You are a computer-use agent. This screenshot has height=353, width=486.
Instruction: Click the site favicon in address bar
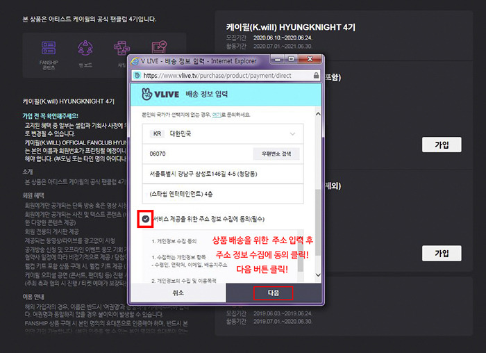click(137, 75)
